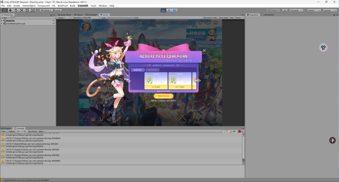Toggle console Collapse
Image resolution: width=339 pixels, height=182 pixels.
pos(11,131)
